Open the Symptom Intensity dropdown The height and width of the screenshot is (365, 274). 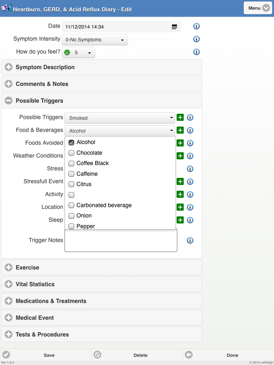coord(95,40)
